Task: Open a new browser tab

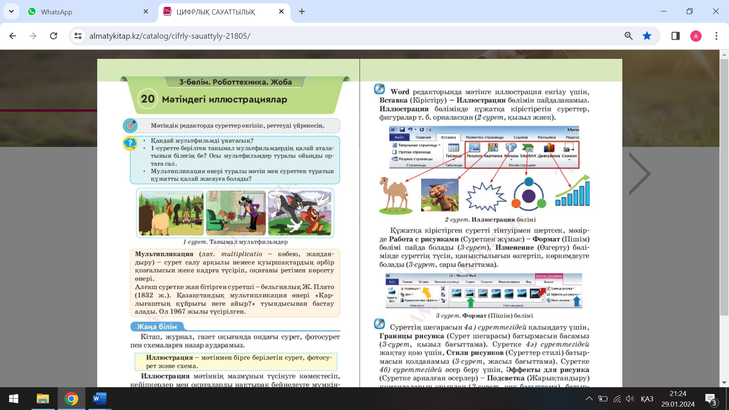Action: tap(302, 12)
